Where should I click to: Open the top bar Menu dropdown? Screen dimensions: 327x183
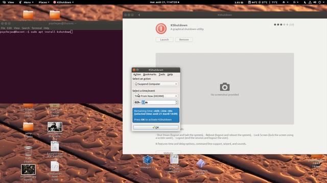point(27,2)
